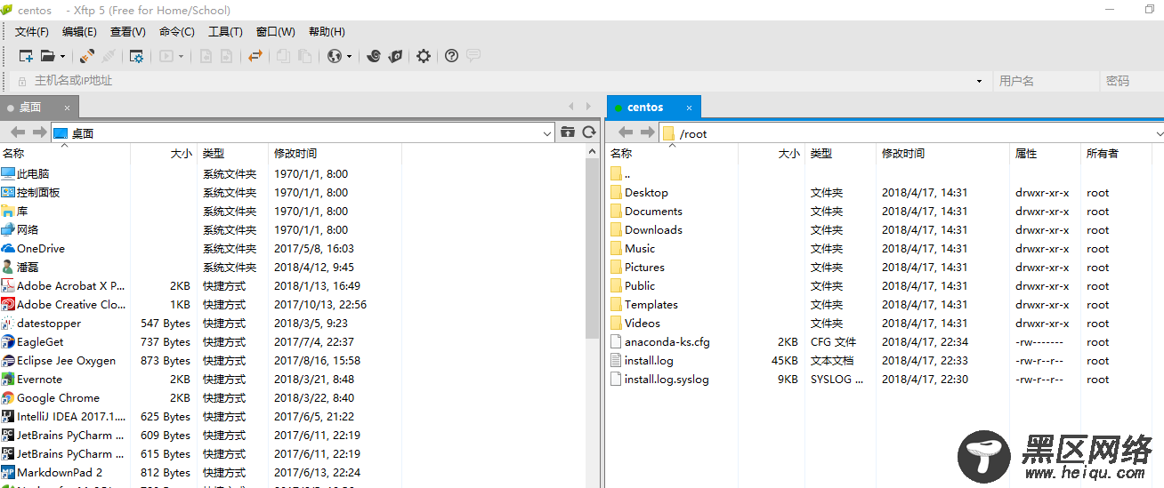Open the 帮助(H) menu

click(x=327, y=32)
